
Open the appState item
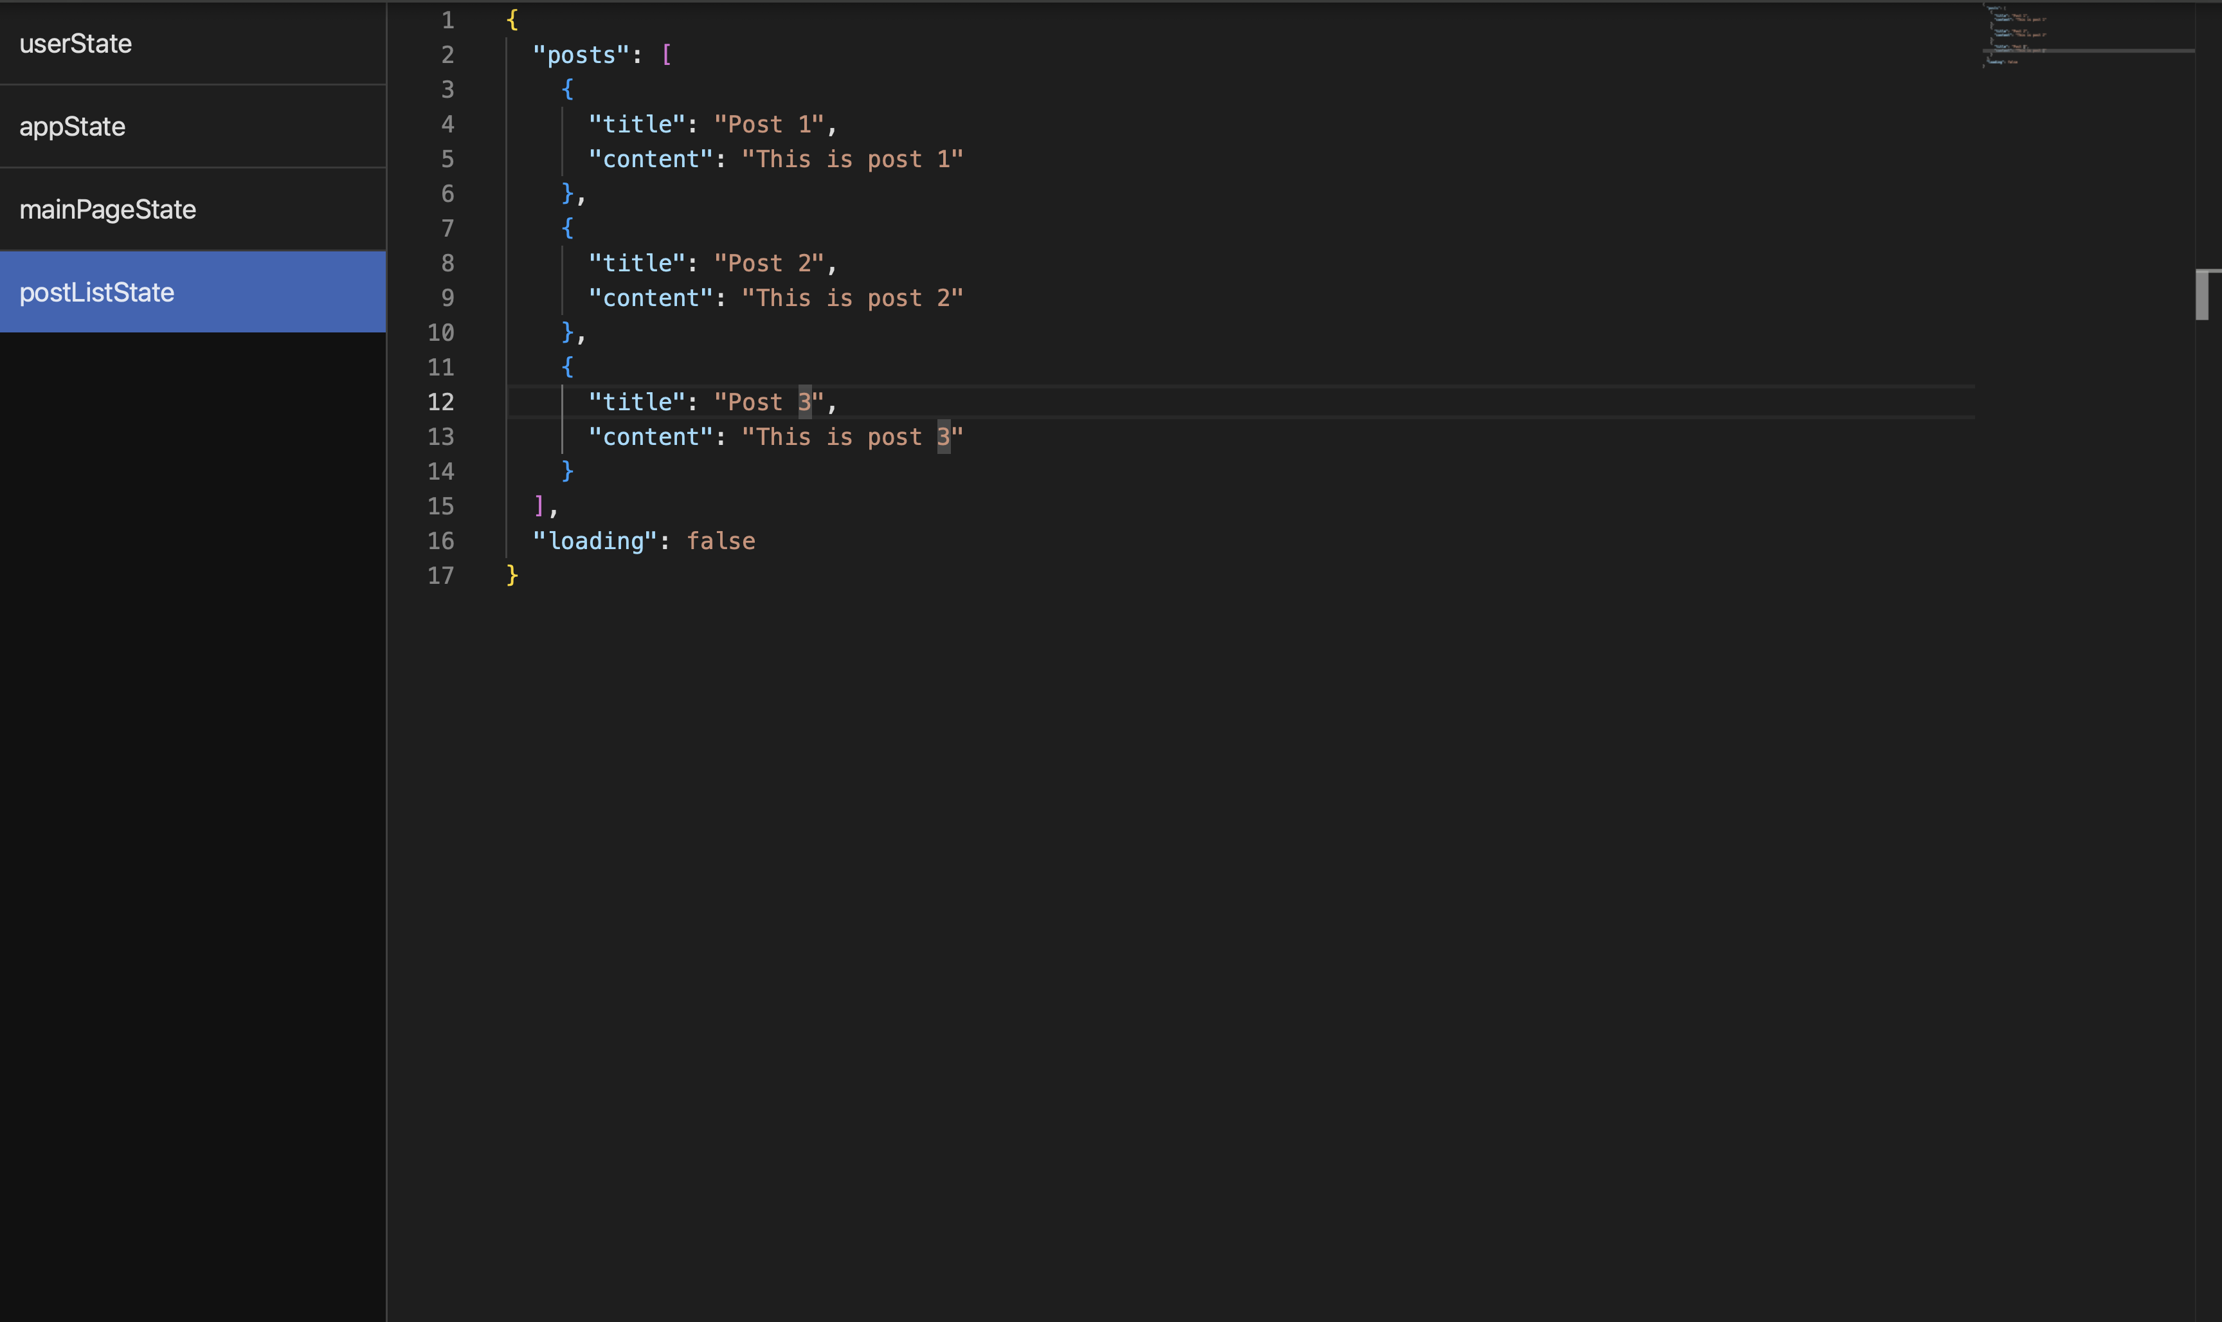click(x=72, y=127)
